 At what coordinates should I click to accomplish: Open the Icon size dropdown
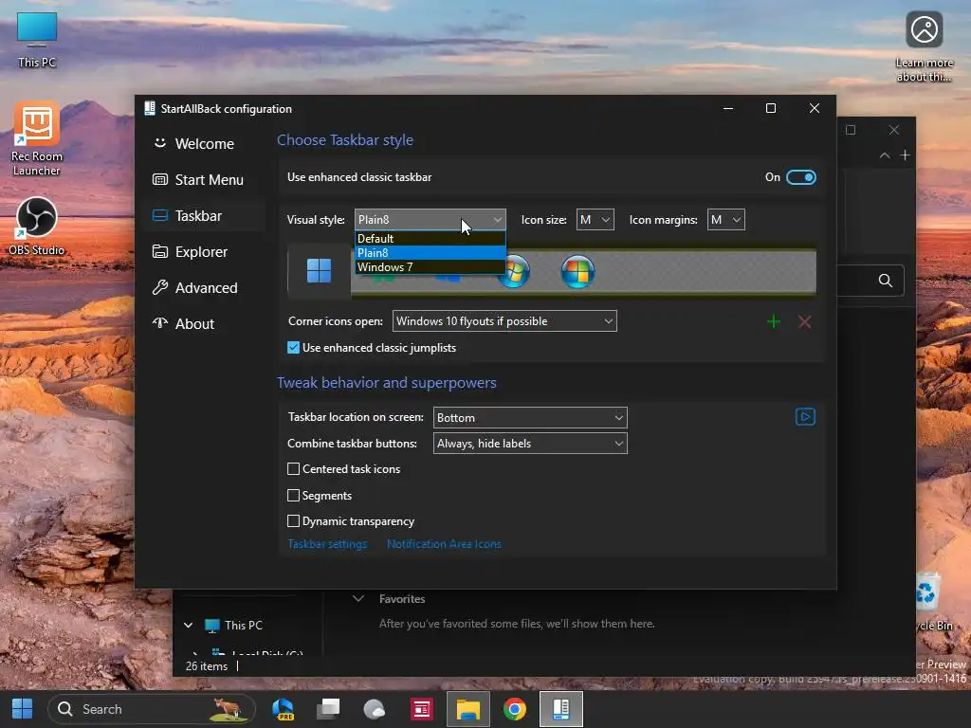[595, 220]
